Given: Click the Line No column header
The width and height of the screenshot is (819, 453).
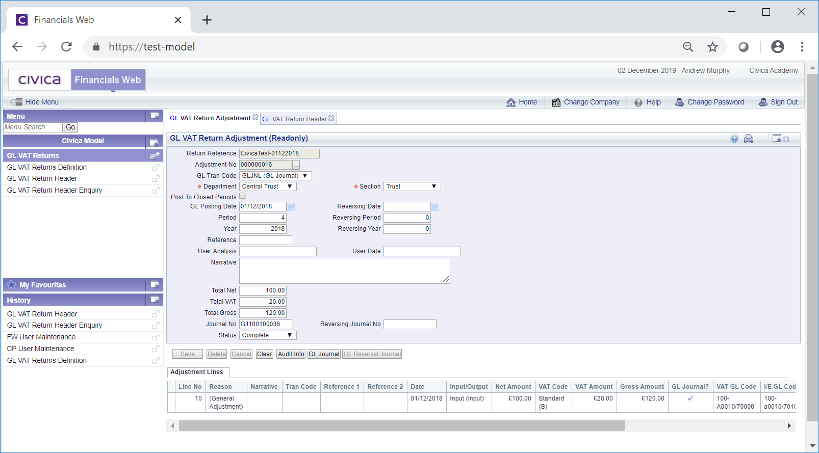Looking at the screenshot, I should [190, 387].
